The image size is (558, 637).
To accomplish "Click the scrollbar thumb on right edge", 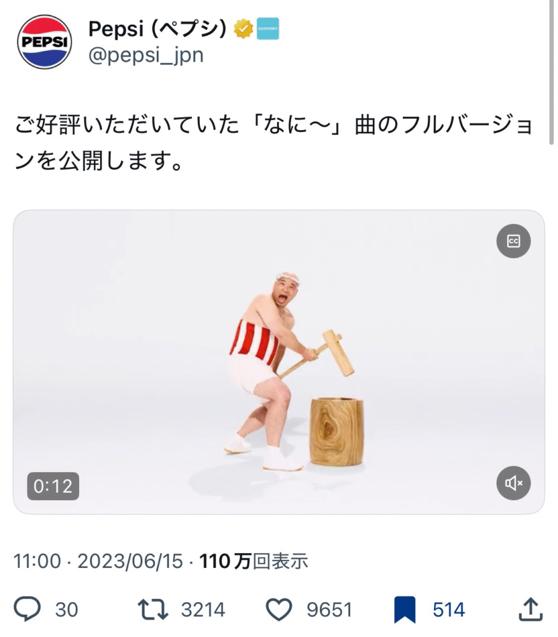I will coord(552,72).
